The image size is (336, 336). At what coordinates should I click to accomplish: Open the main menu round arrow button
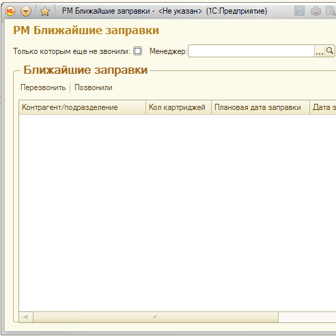pyautogui.click(x=26, y=11)
